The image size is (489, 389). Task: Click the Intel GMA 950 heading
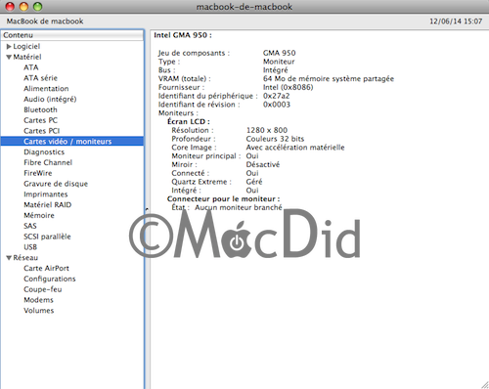pos(183,35)
